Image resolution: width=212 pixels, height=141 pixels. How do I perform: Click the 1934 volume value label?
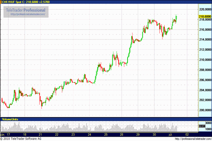[x=202, y=126]
